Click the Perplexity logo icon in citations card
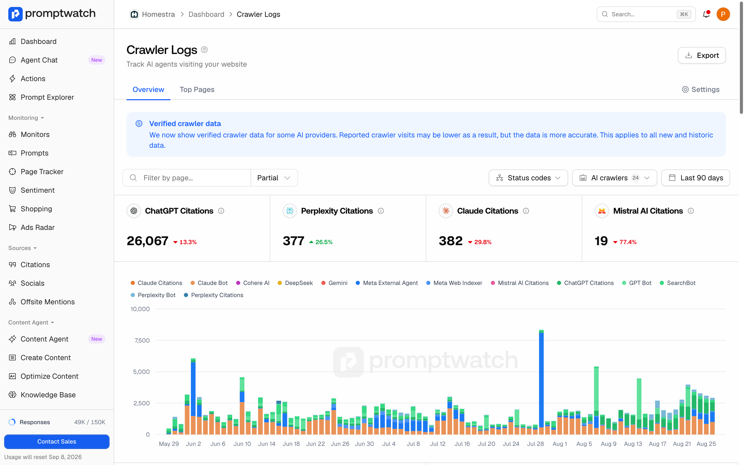 click(290, 211)
